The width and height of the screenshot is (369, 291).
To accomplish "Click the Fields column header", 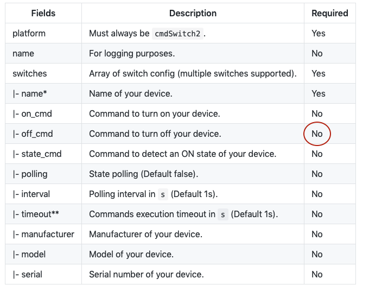I will 43,13.
